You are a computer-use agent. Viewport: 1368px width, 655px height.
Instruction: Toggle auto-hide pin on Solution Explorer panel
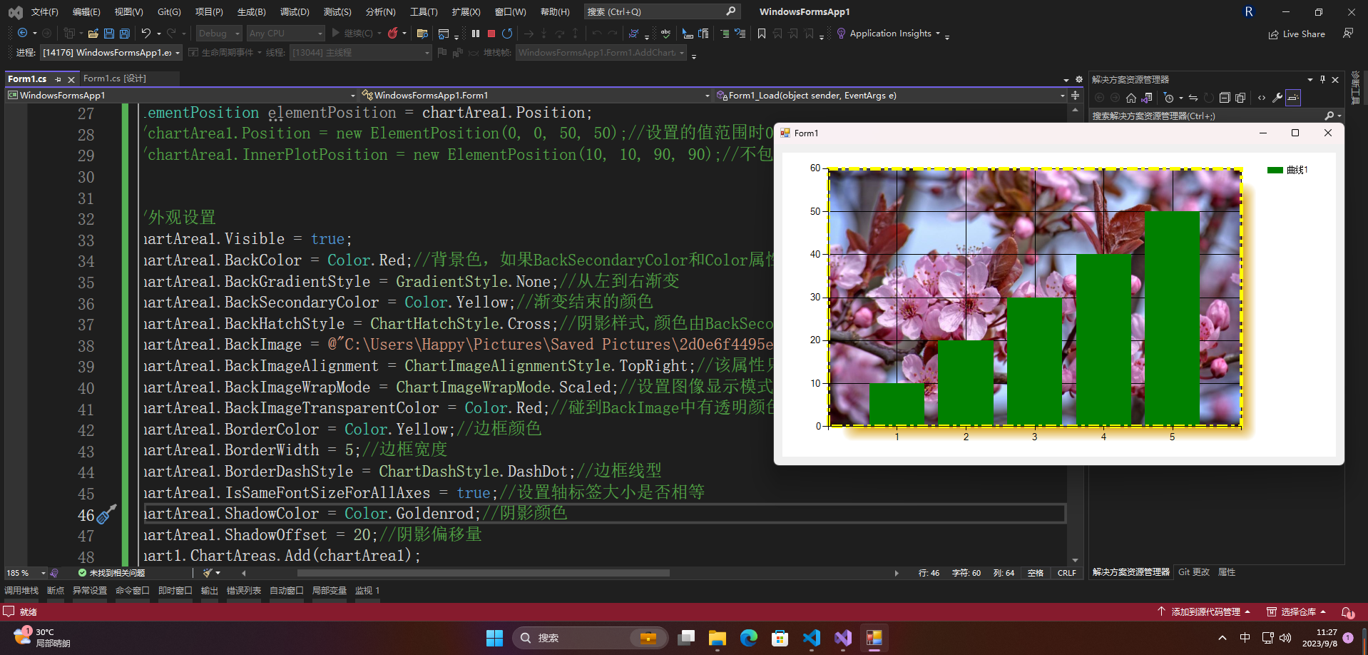tap(1322, 79)
